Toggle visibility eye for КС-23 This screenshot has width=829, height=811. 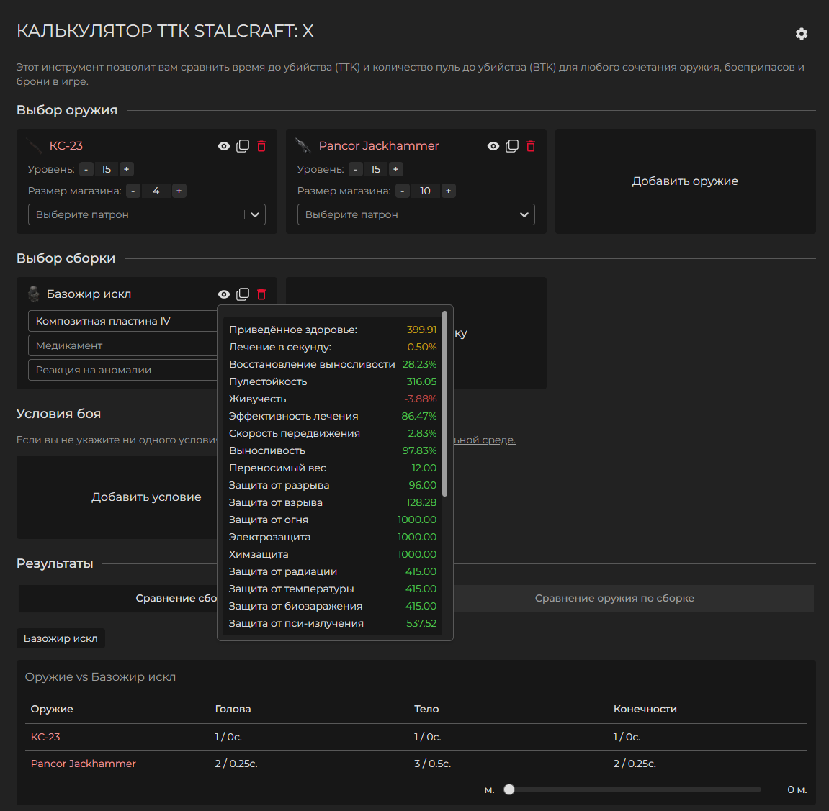pyautogui.click(x=224, y=146)
